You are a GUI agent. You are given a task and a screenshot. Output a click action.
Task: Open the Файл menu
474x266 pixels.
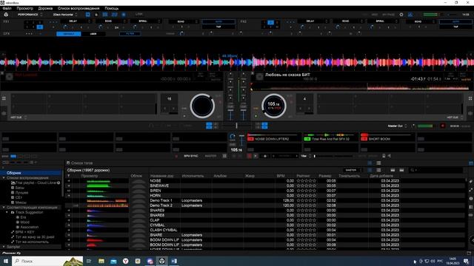(x=7, y=8)
